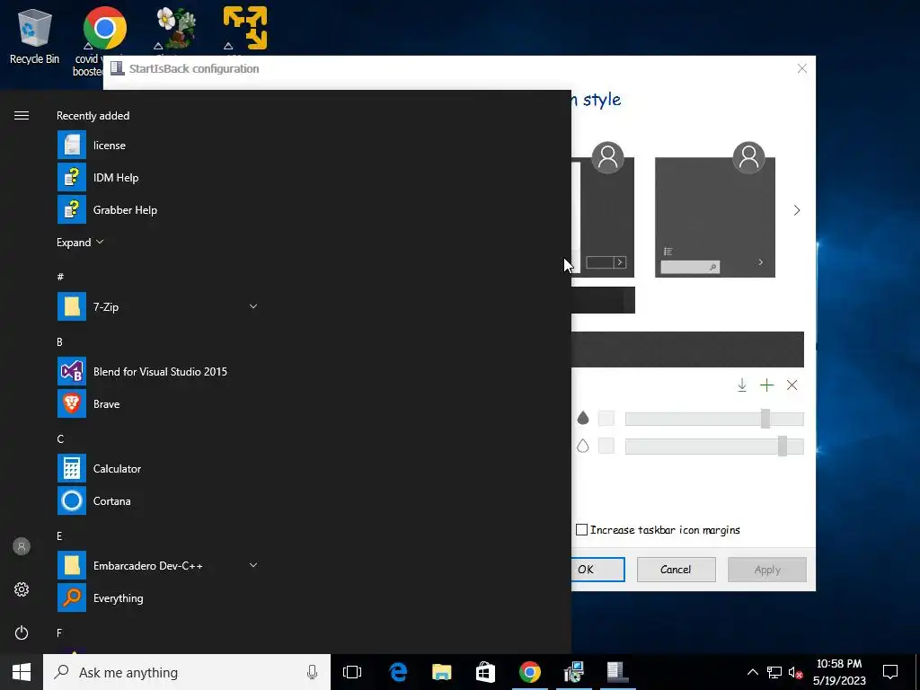The width and height of the screenshot is (920, 690).
Task: Click the muted volume tray icon
Action: (x=796, y=673)
